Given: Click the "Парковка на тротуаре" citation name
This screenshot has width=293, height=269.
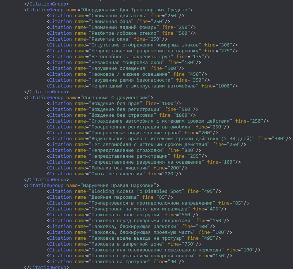Looking at the screenshot, I should pyautogui.click(x=119, y=262).
